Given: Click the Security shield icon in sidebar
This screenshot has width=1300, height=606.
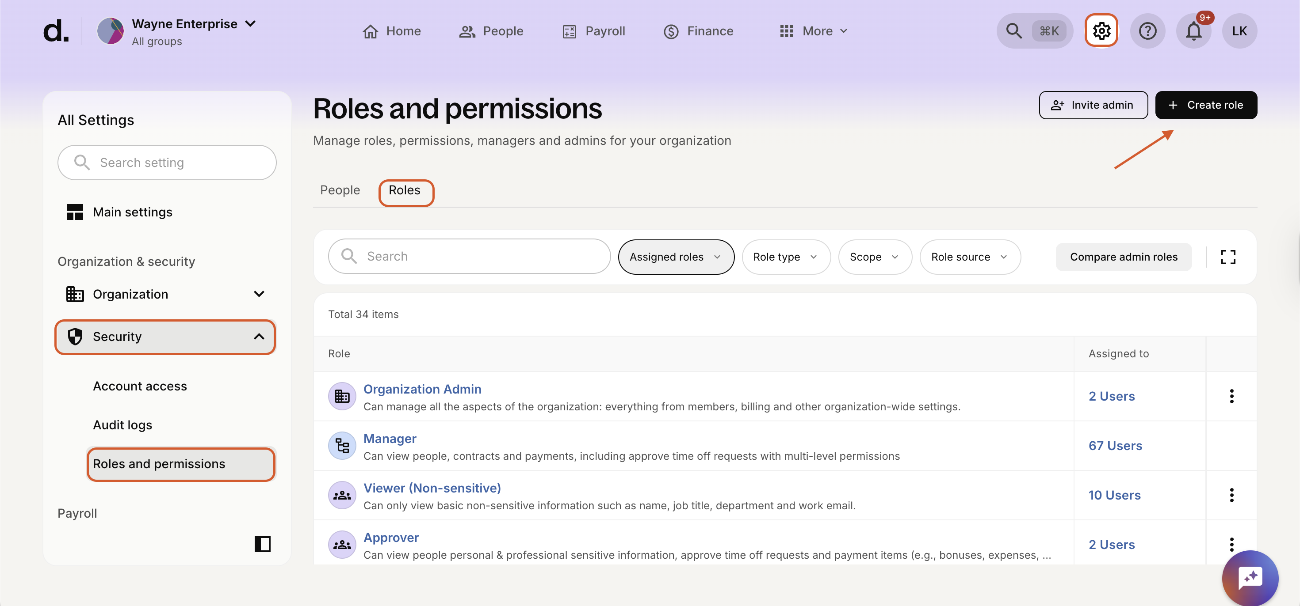Looking at the screenshot, I should [x=75, y=336].
